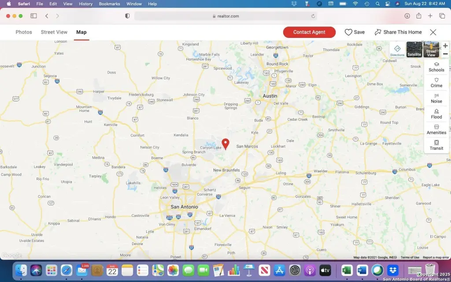The width and height of the screenshot is (451, 282).
Task: Click Share This Home
Action: (x=398, y=32)
